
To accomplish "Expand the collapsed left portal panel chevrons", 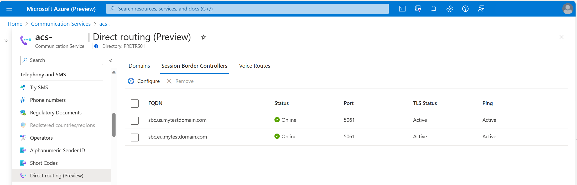I will (6, 41).
